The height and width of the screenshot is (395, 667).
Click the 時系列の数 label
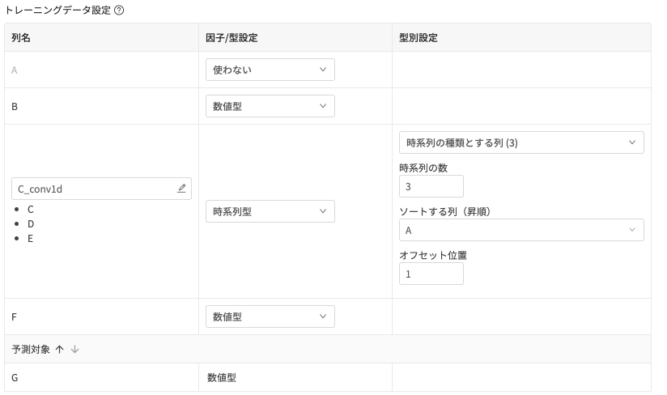point(423,168)
